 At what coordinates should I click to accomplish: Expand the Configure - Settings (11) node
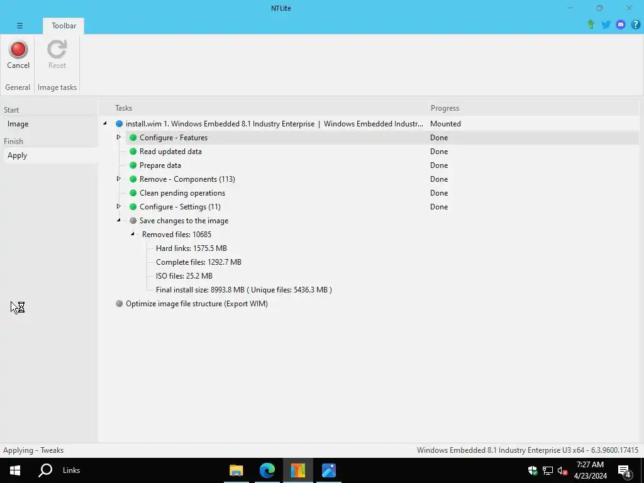[119, 206]
